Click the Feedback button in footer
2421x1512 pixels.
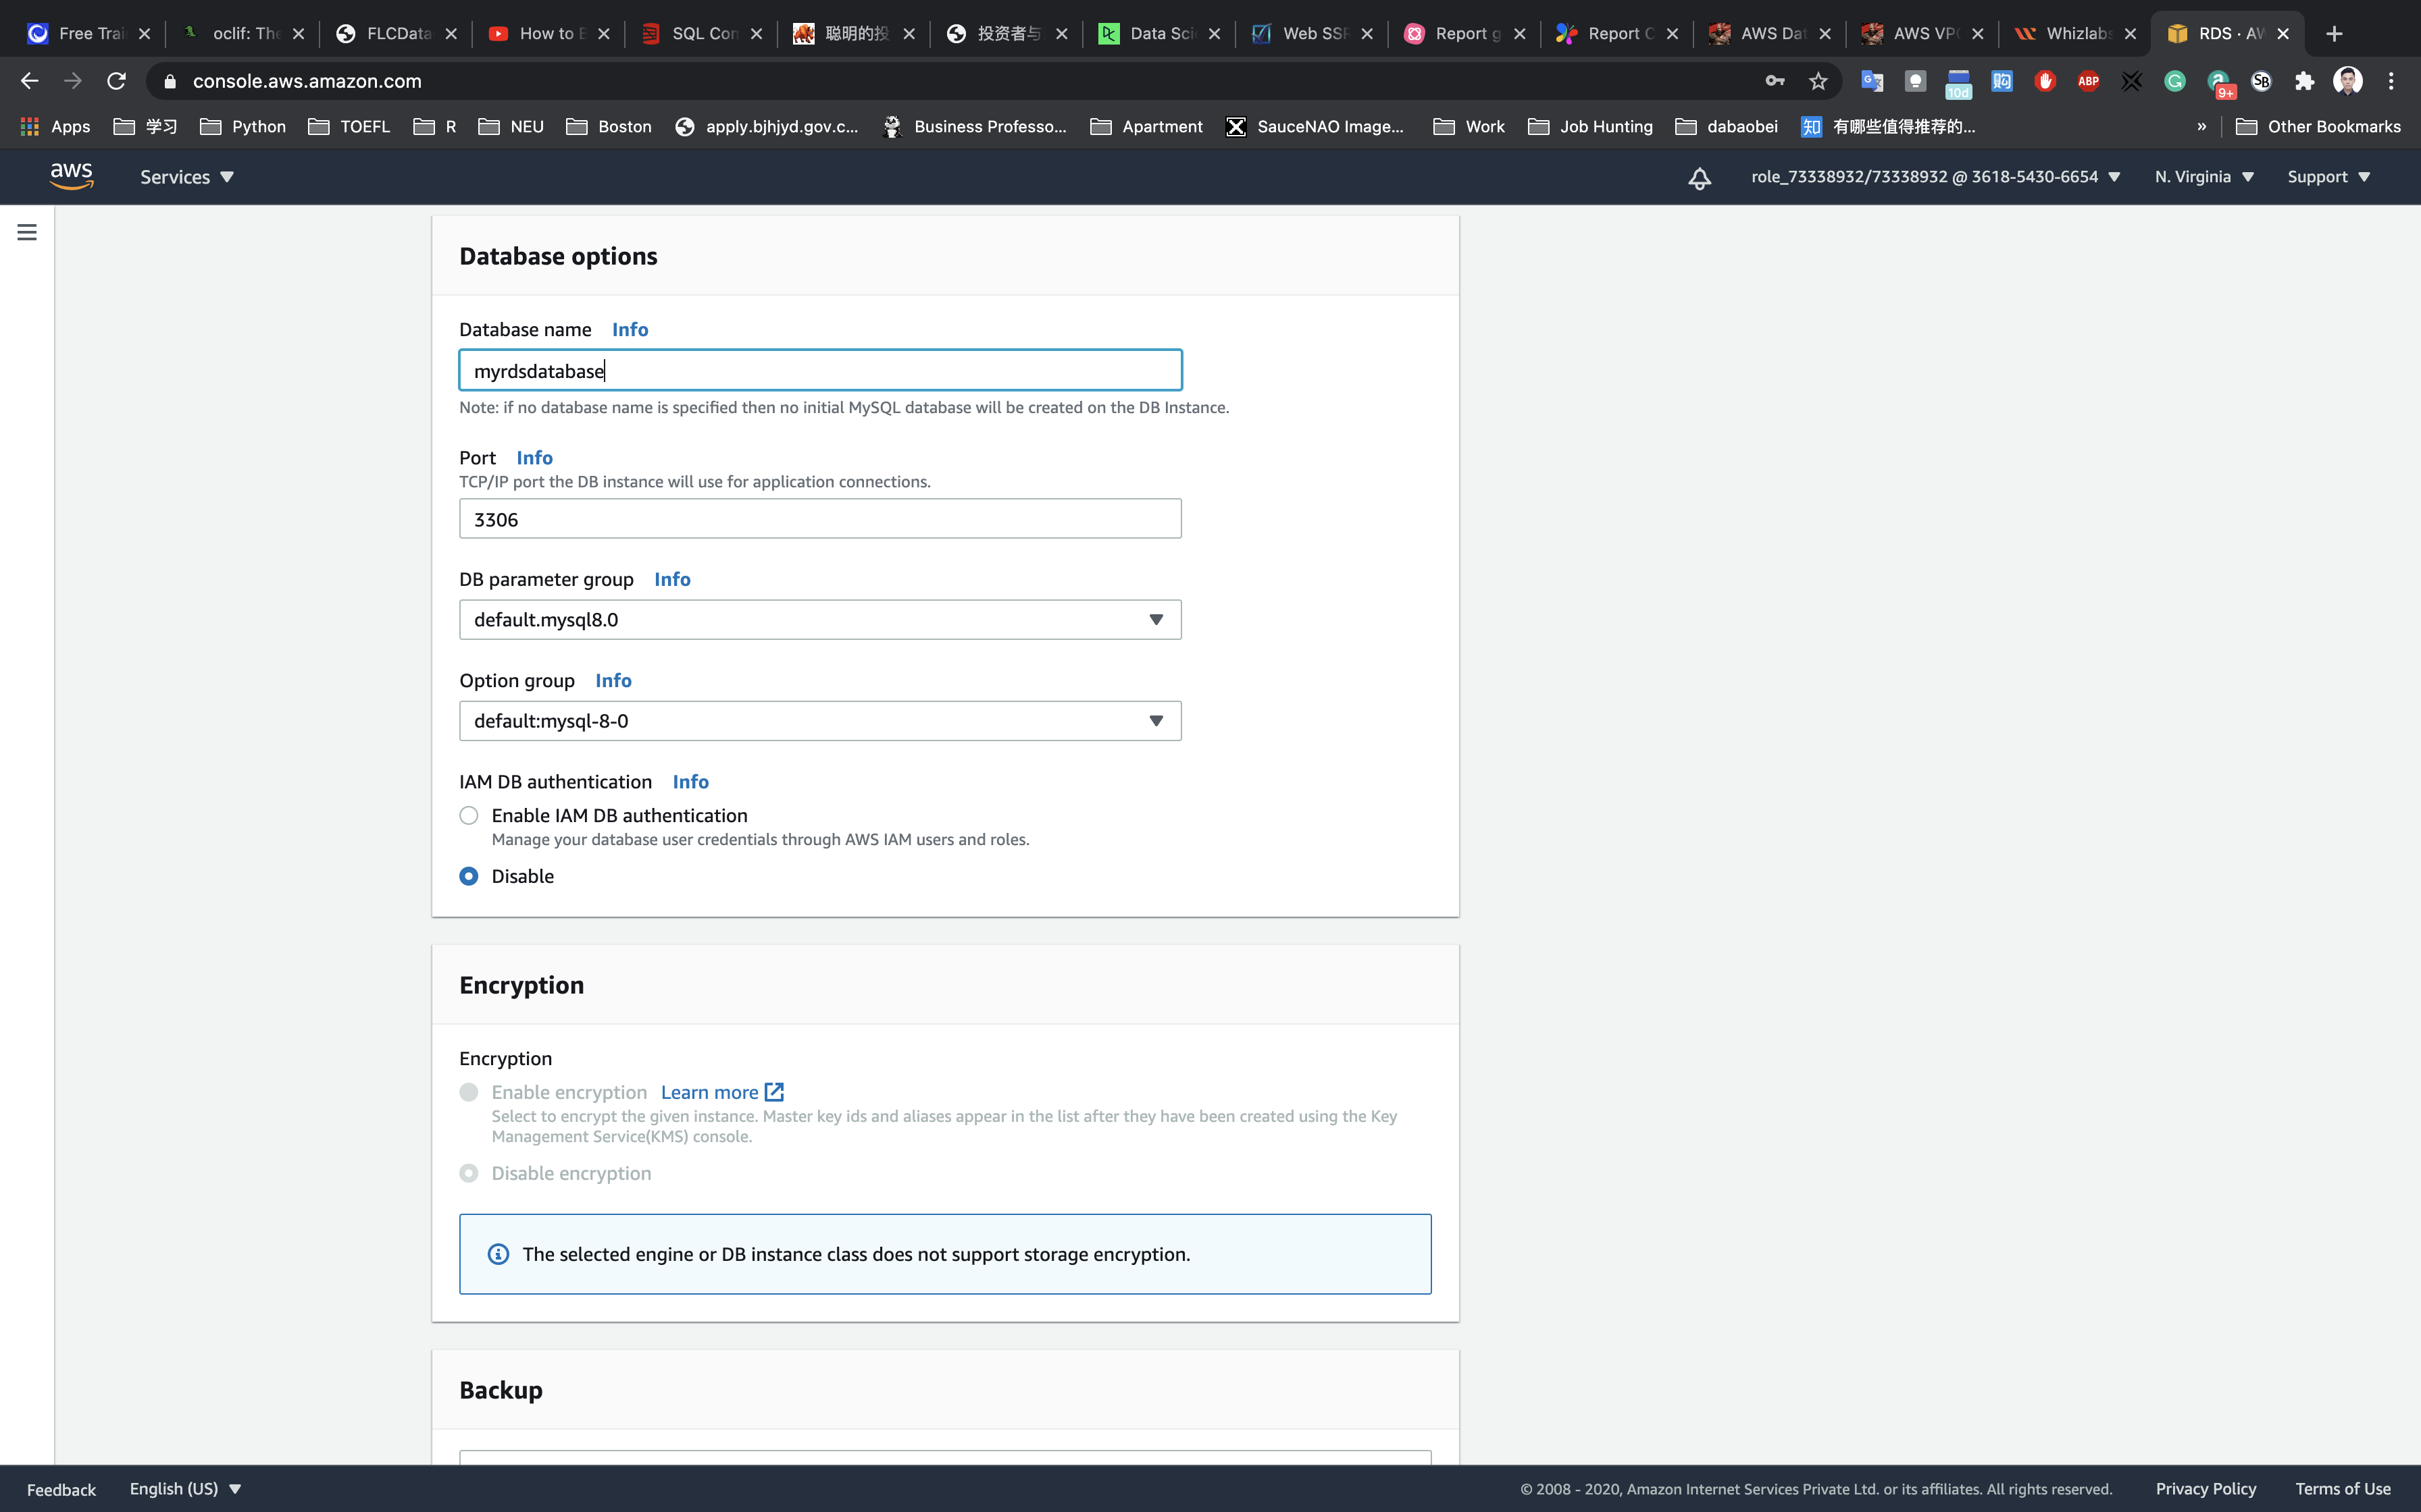pos(61,1489)
